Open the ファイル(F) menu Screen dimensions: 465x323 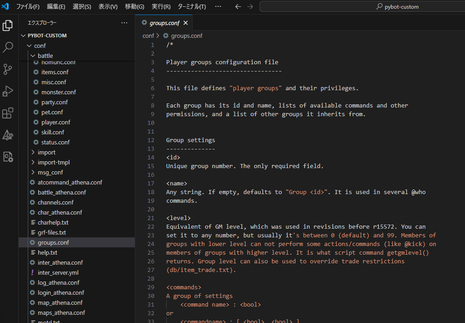click(x=28, y=7)
